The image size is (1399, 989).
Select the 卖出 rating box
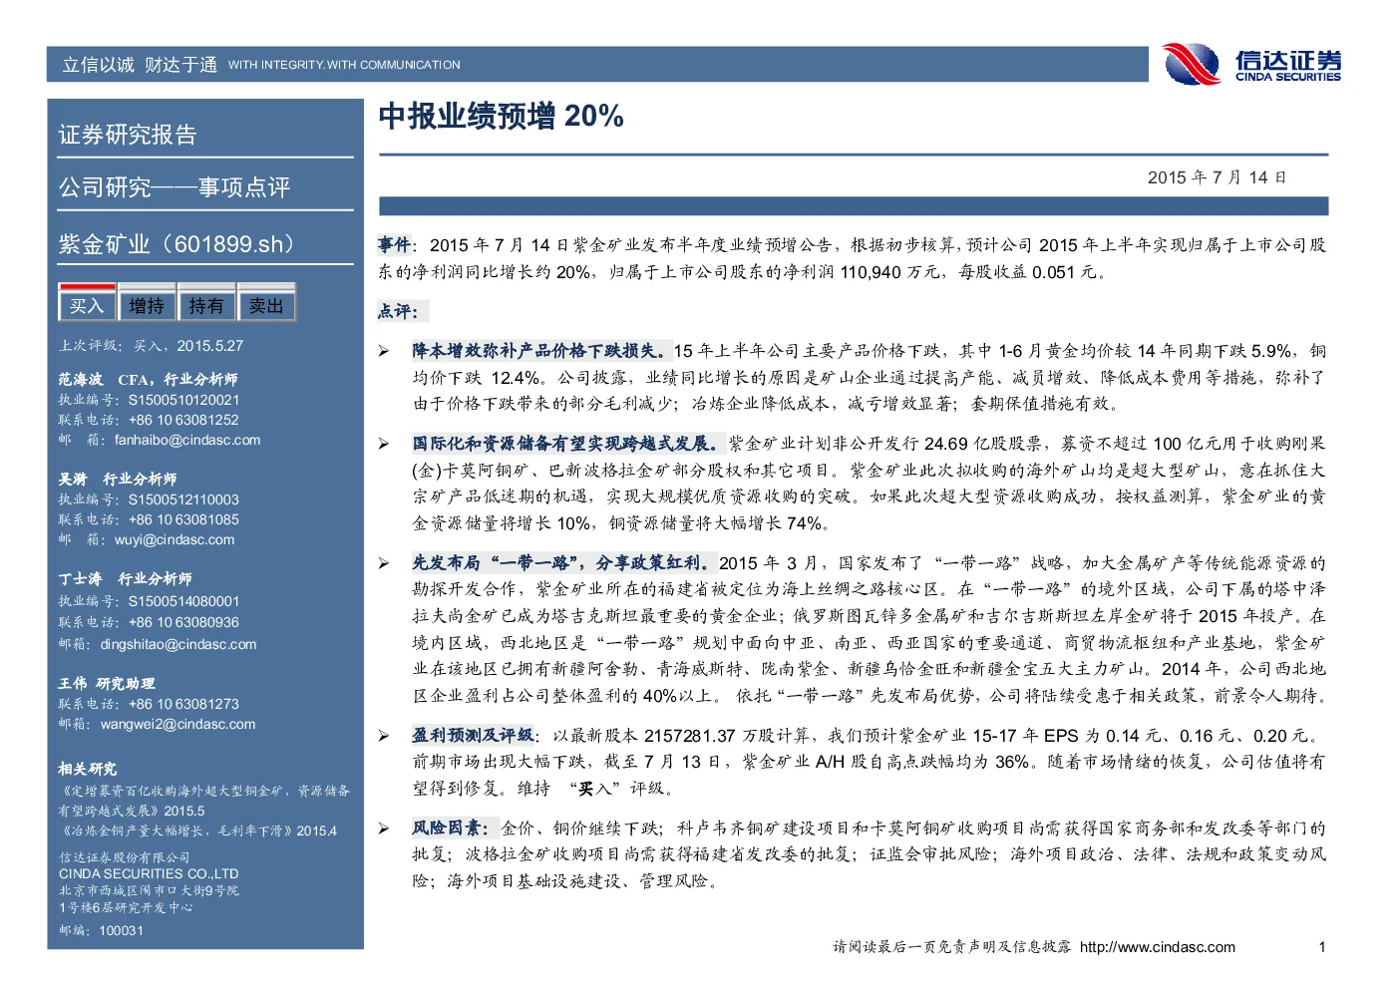(x=266, y=305)
